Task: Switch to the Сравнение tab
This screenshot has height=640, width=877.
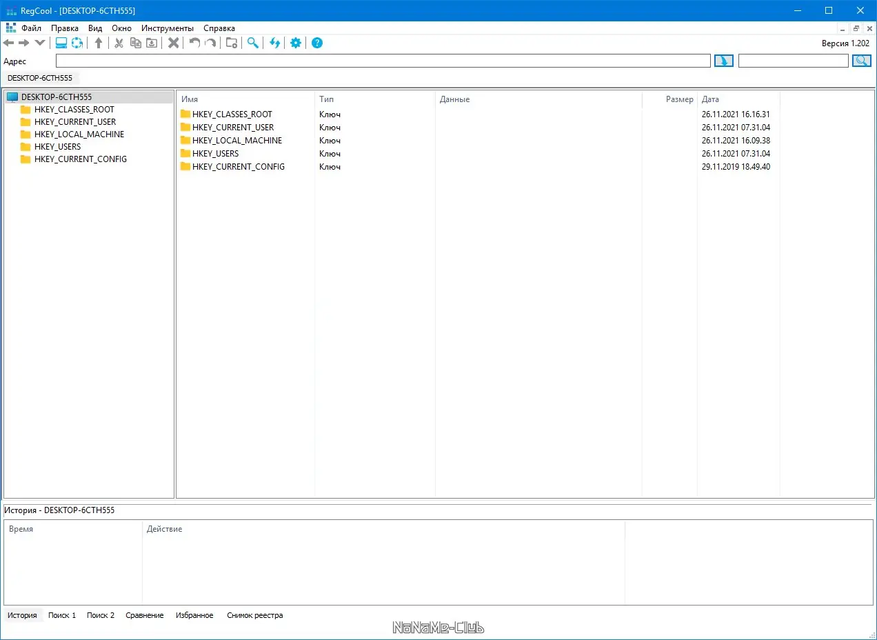Action: click(145, 615)
